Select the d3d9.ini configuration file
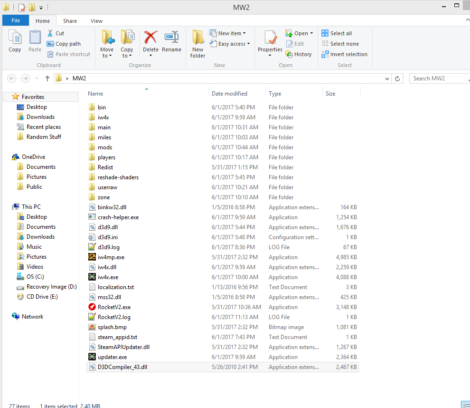This screenshot has width=470, height=408. pyautogui.click(x=108, y=237)
